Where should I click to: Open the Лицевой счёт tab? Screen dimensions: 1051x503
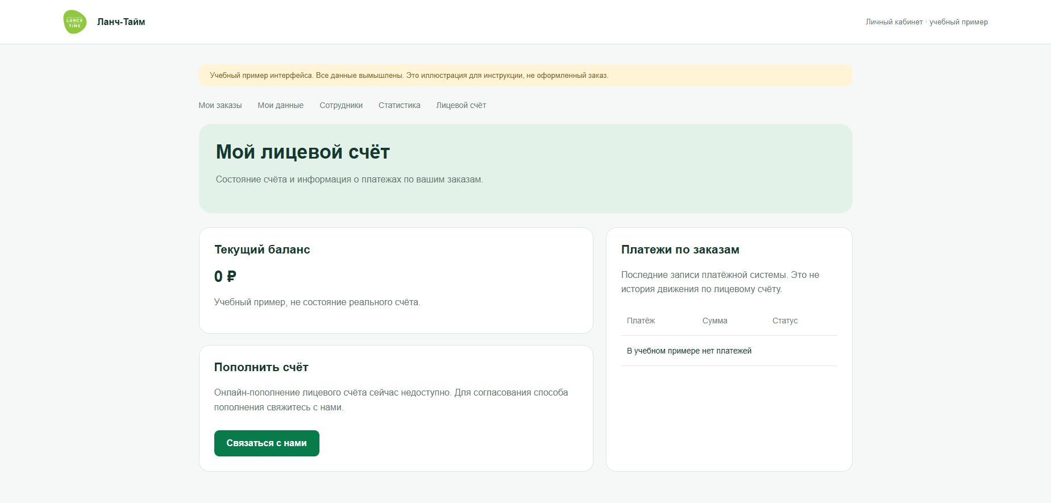(x=461, y=105)
